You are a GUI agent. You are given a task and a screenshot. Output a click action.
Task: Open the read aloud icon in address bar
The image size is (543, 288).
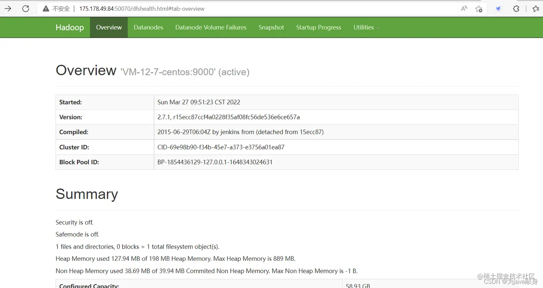[x=464, y=9]
